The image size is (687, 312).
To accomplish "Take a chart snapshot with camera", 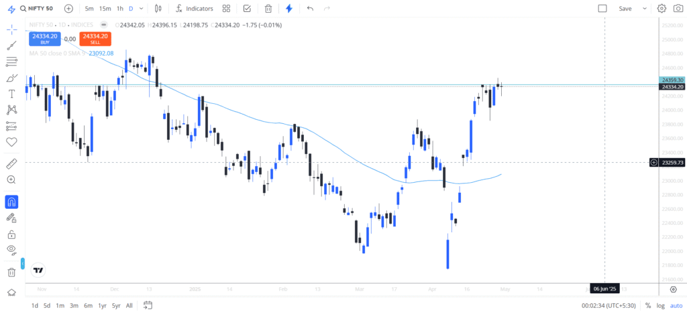I will 678,8.
